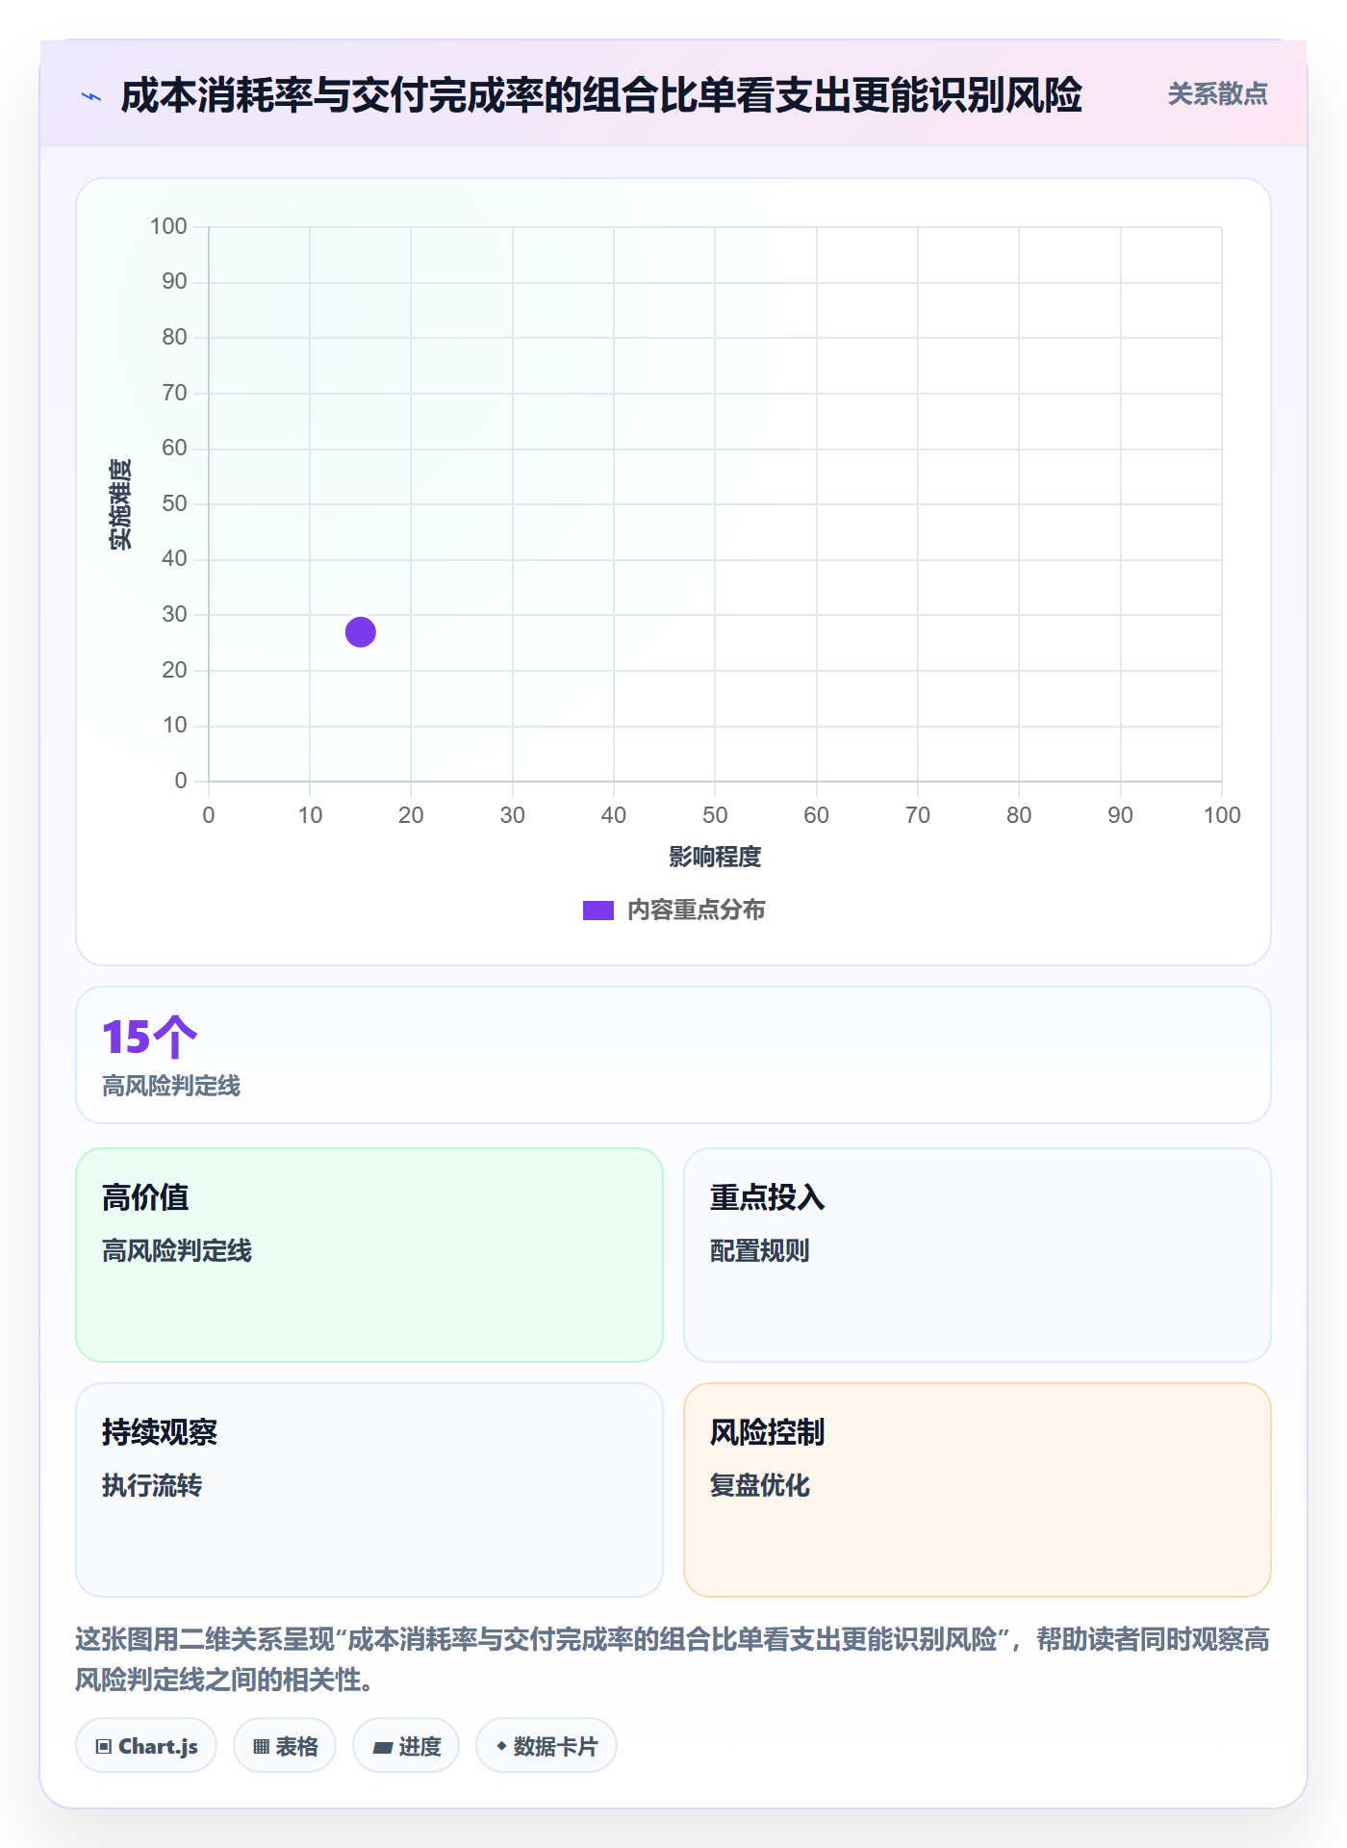Click the description paragraph starting 这张图用二维关系
1347x1848 pixels.
(673, 1659)
